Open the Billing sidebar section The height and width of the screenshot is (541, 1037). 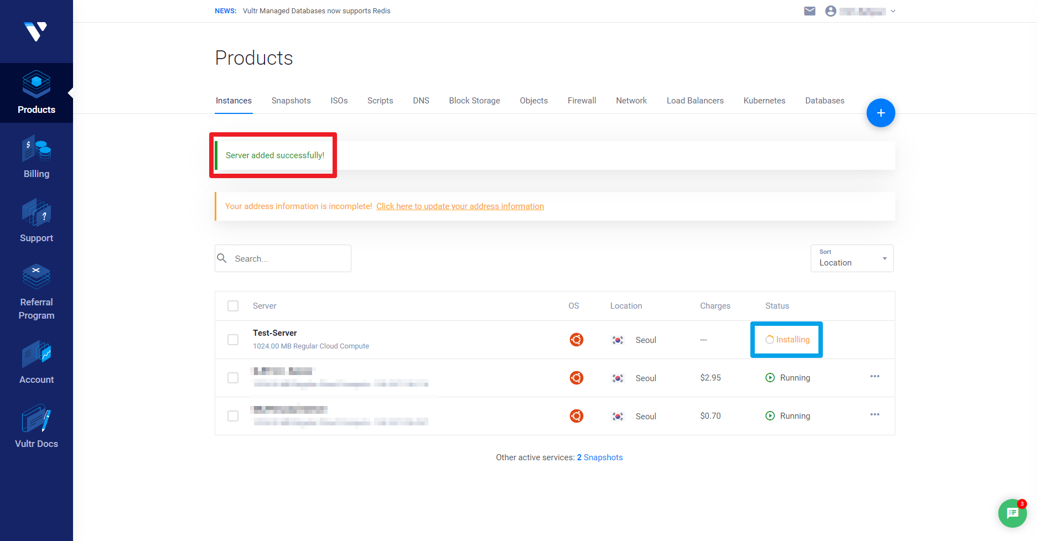coord(37,157)
